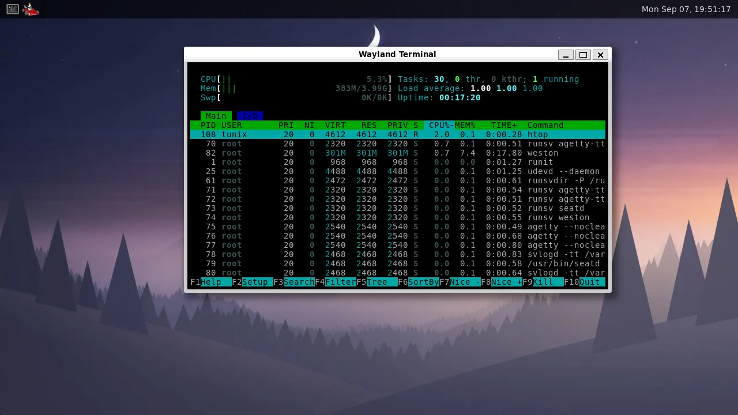The image size is (738, 415).
Task: Select the svlogd row with PID 78
Action: (x=398, y=254)
